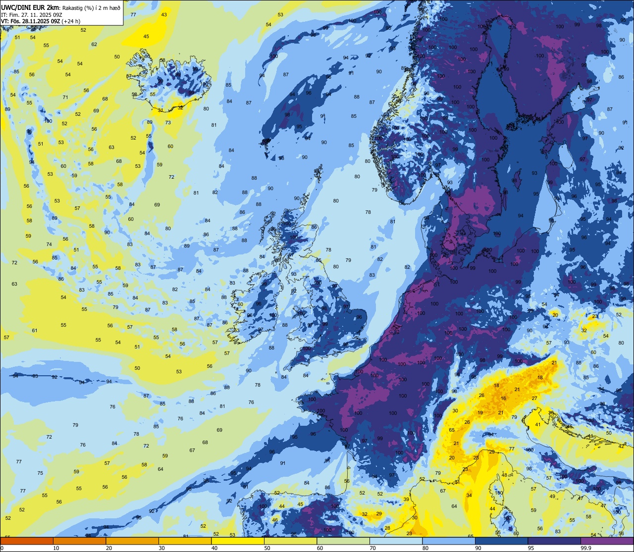Click the humidity value '74' in the Atlantic
The width and height of the screenshot is (634, 552).
click(x=49, y=245)
